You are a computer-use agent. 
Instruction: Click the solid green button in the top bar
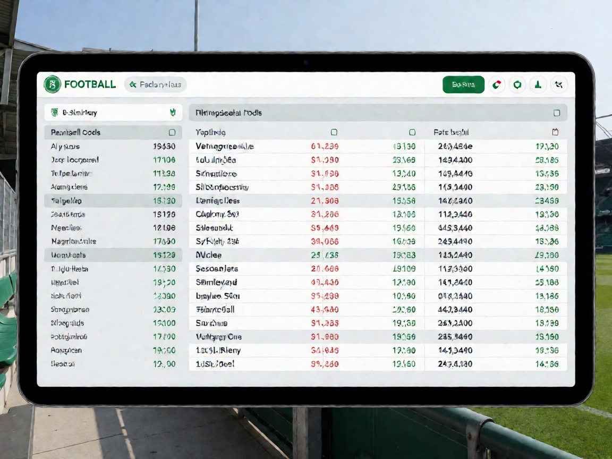pos(463,84)
